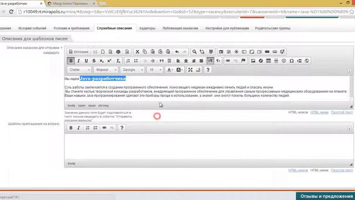The image size is (355, 200).
Task: Toggle Strikethrough formatting
Action: (94, 61)
